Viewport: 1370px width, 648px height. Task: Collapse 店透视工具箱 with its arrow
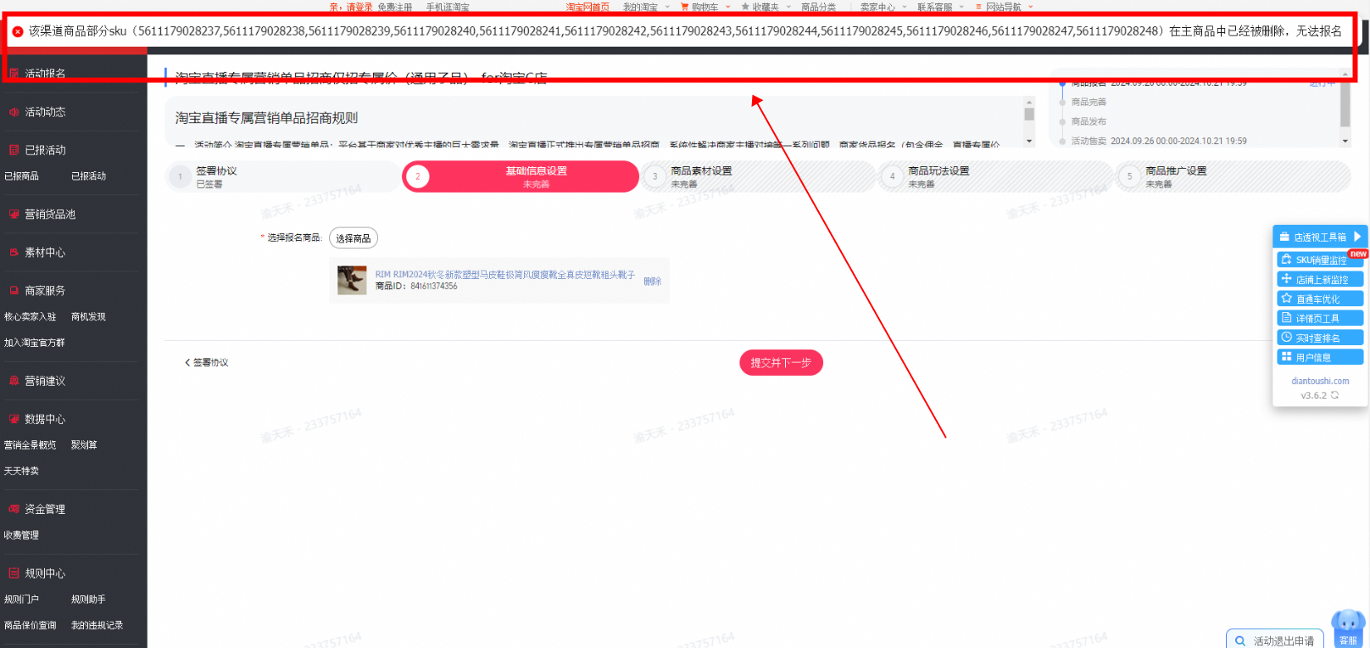point(1356,237)
